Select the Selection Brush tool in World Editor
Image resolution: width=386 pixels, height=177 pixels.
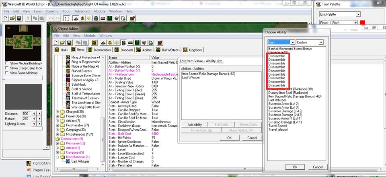(66, 18)
